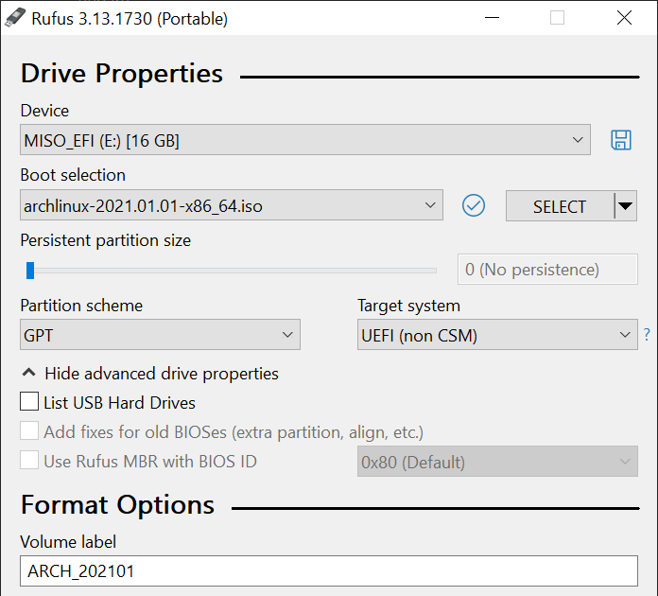This screenshot has height=596, width=658.
Task: Click the Drive Properties heading
Action: pos(122,74)
